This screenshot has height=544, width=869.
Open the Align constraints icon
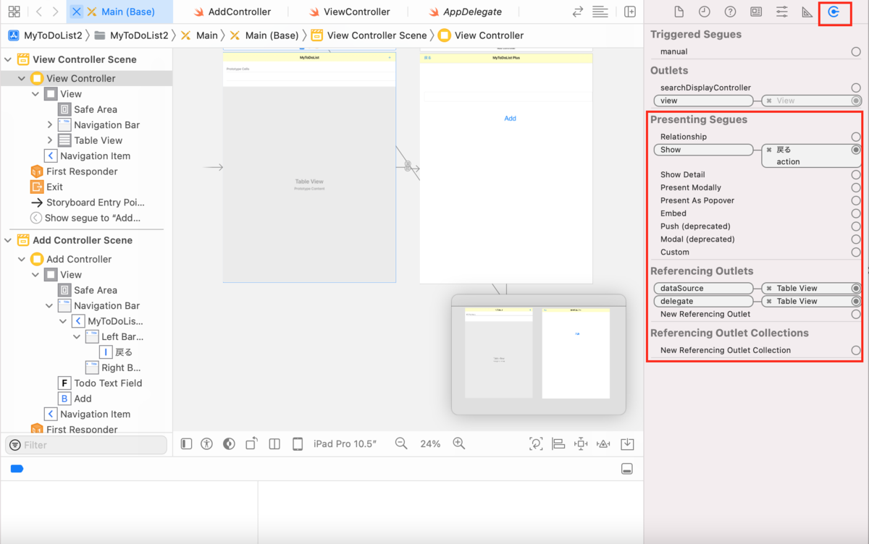[x=558, y=443]
